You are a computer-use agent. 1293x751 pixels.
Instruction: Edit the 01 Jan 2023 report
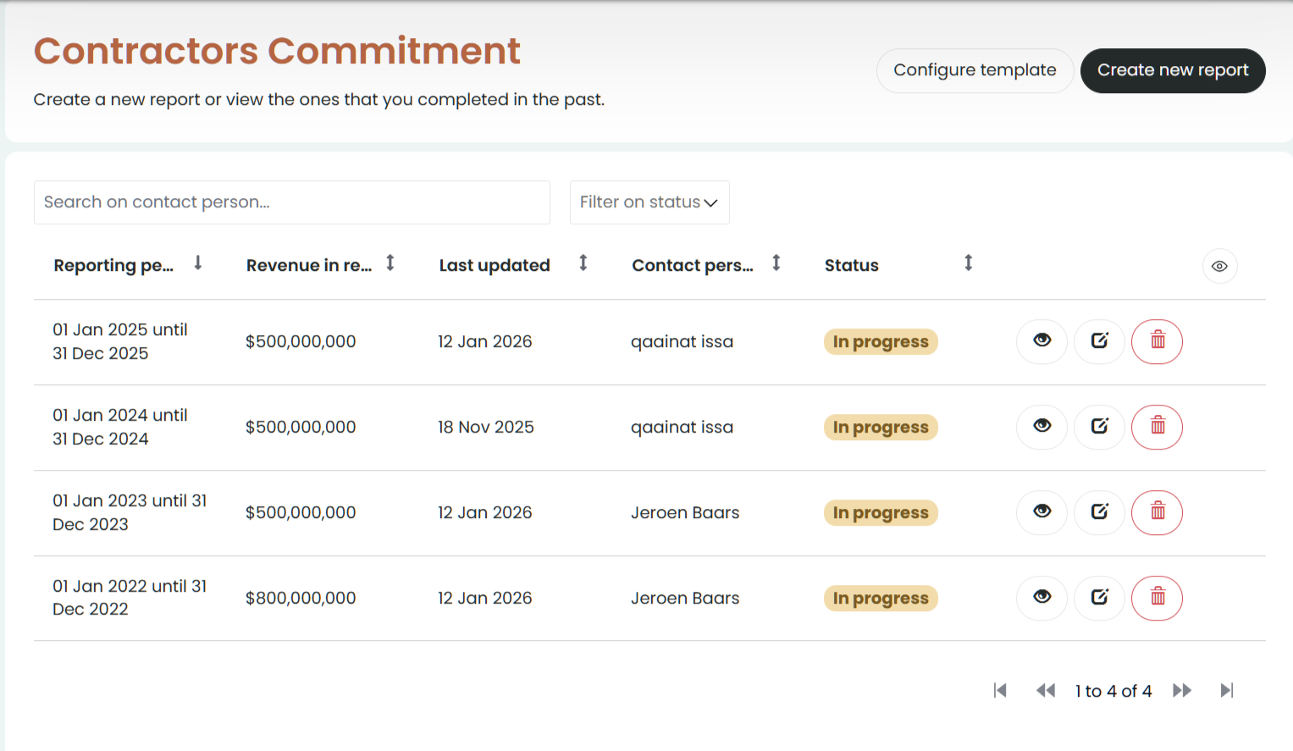pyautogui.click(x=1099, y=512)
